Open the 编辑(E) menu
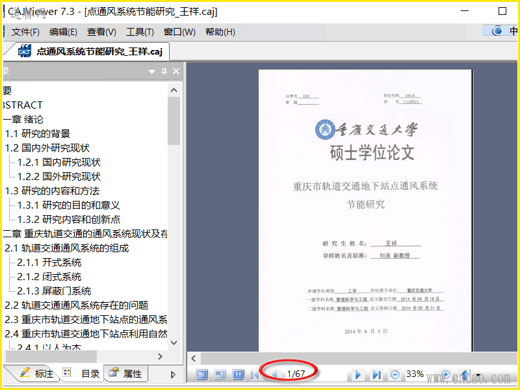 [x=63, y=32]
